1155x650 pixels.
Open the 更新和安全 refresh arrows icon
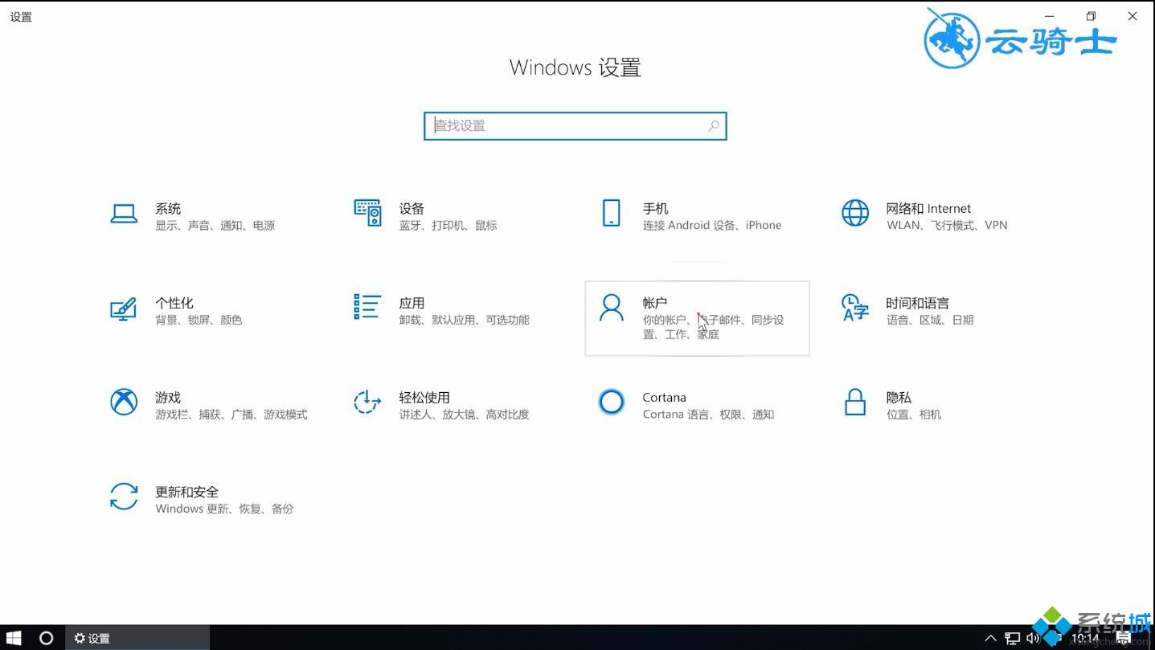click(x=124, y=497)
